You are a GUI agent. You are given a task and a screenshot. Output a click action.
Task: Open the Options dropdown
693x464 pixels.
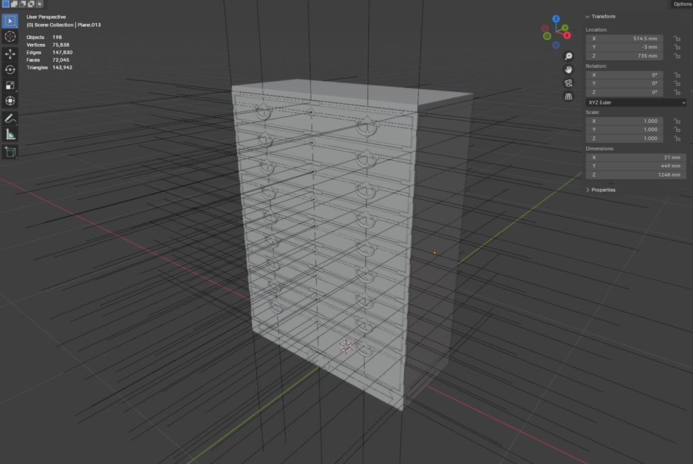[682, 4]
